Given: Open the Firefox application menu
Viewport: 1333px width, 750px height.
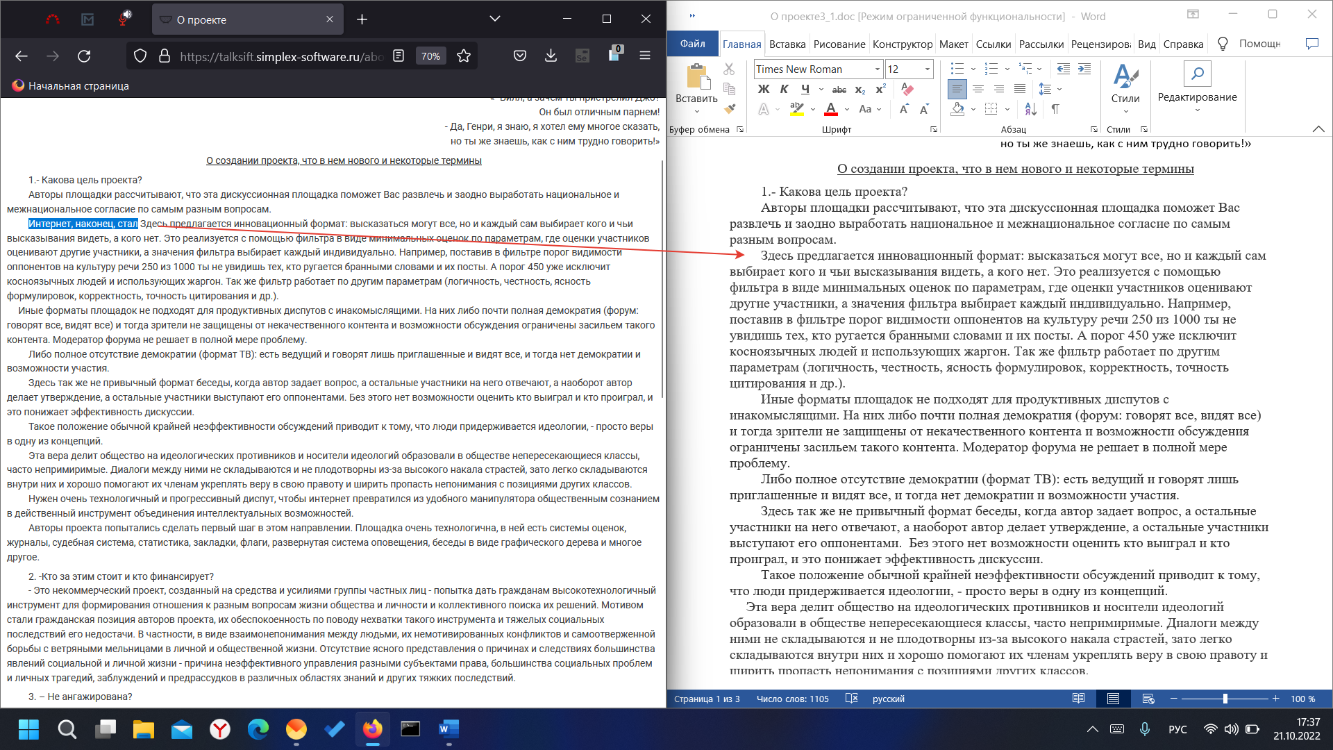Looking at the screenshot, I should pyautogui.click(x=645, y=56).
